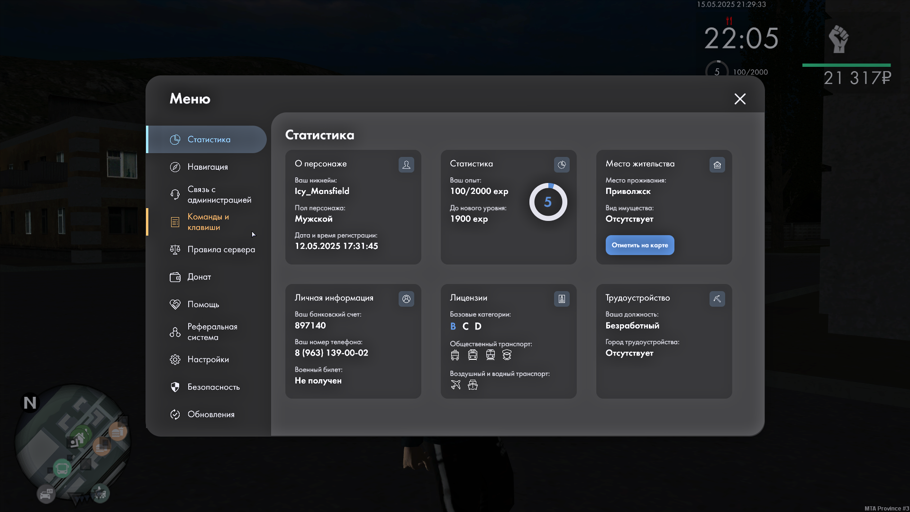Screen dimensions: 910x512
Task: Open the Помощь section
Action: pos(207,304)
